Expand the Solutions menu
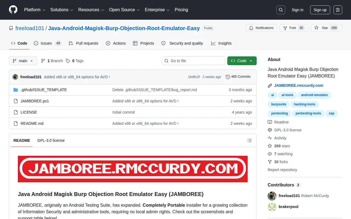 pyautogui.click(x=62, y=10)
